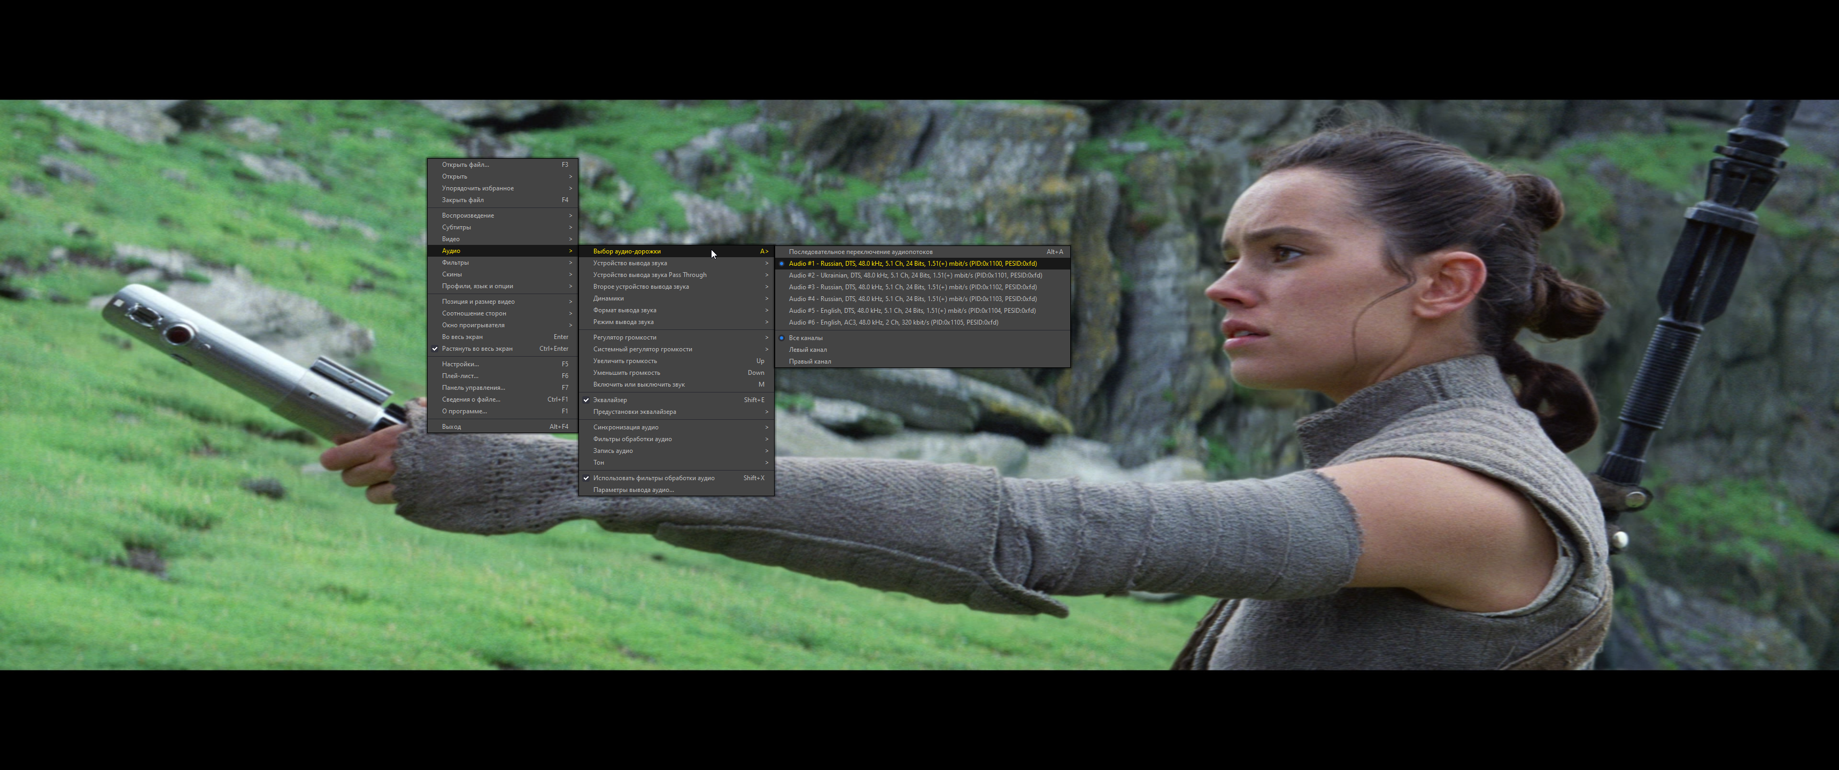
Task: Click "Параметры вывода аудио..."
Action: click(x=632, y=490)
